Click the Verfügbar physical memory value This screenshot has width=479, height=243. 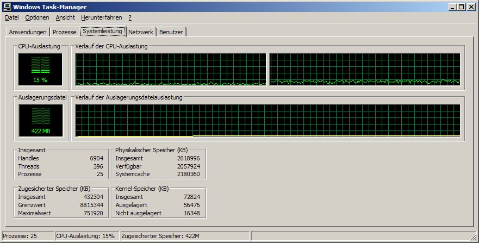click(188, 166)
